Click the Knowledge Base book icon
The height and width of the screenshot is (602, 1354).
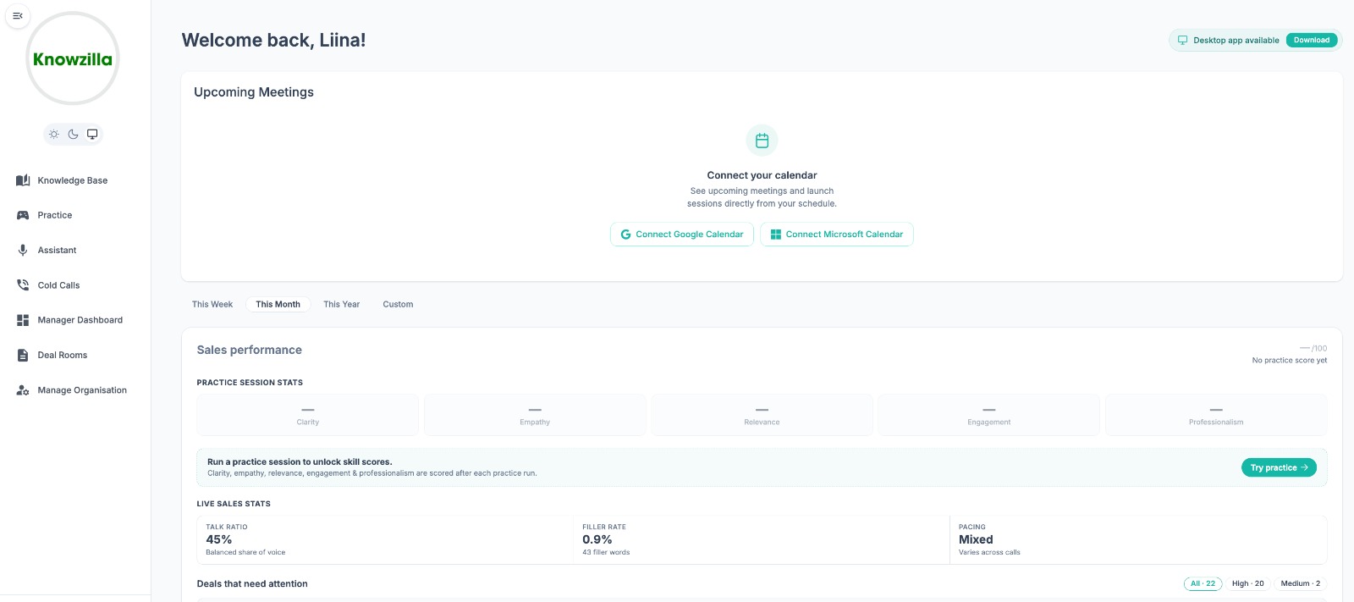[x=23, y=180]
